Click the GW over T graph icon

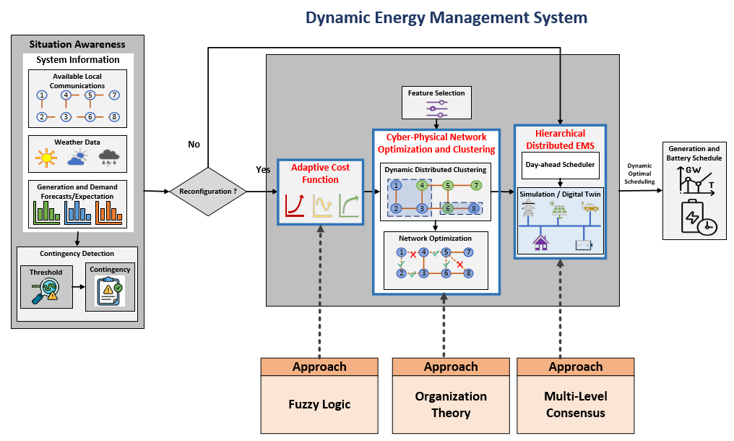coord(696,179)
